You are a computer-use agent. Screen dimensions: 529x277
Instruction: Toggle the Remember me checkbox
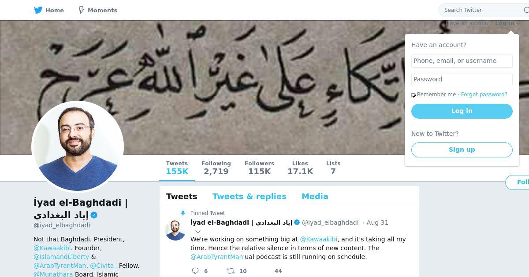pos(414,95)
